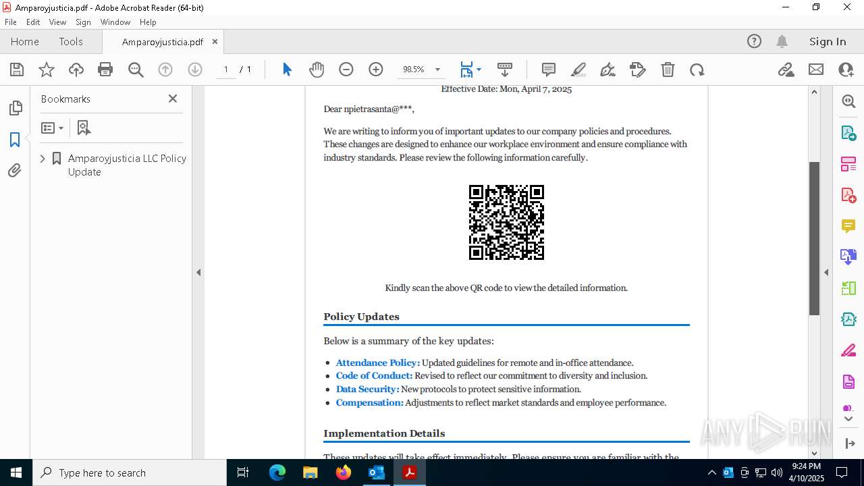Share a link to the file
864x486 pixels.
pyautogui.click(x=786, y=70)
